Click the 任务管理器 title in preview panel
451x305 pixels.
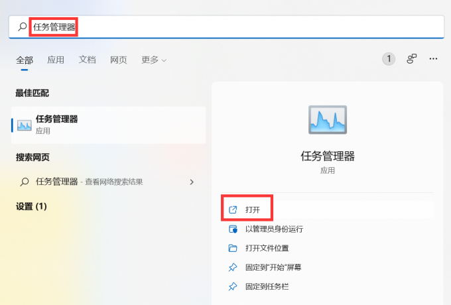pos(328,156)
